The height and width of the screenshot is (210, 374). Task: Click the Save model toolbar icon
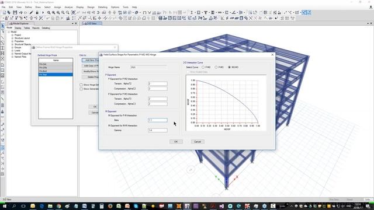point(15,12)
